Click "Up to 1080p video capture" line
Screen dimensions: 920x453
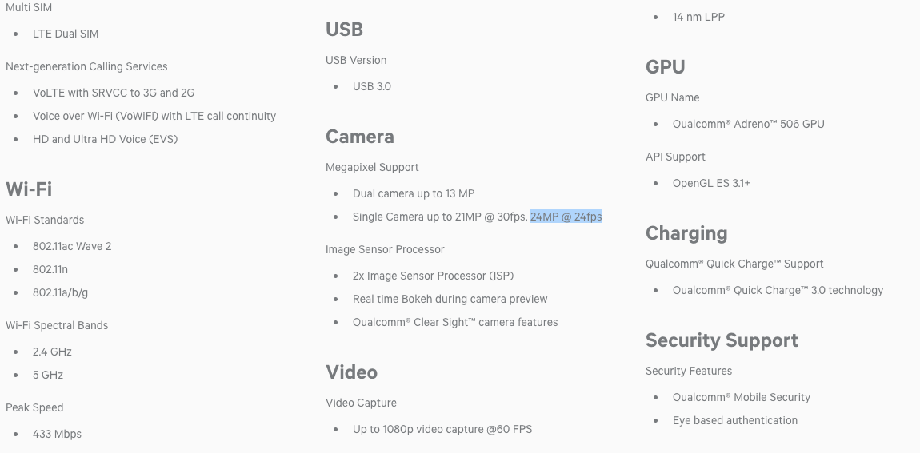(x=442, y=429)
